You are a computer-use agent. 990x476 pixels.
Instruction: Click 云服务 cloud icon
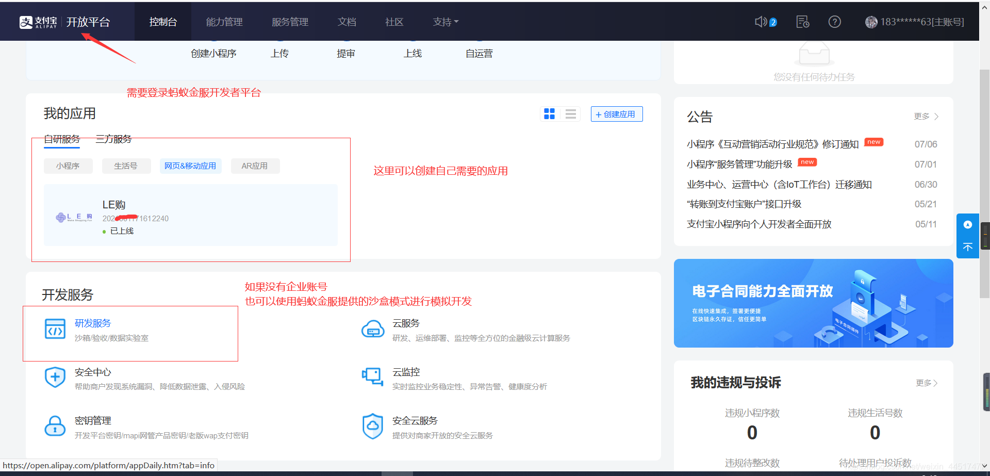tap(373, 329)
